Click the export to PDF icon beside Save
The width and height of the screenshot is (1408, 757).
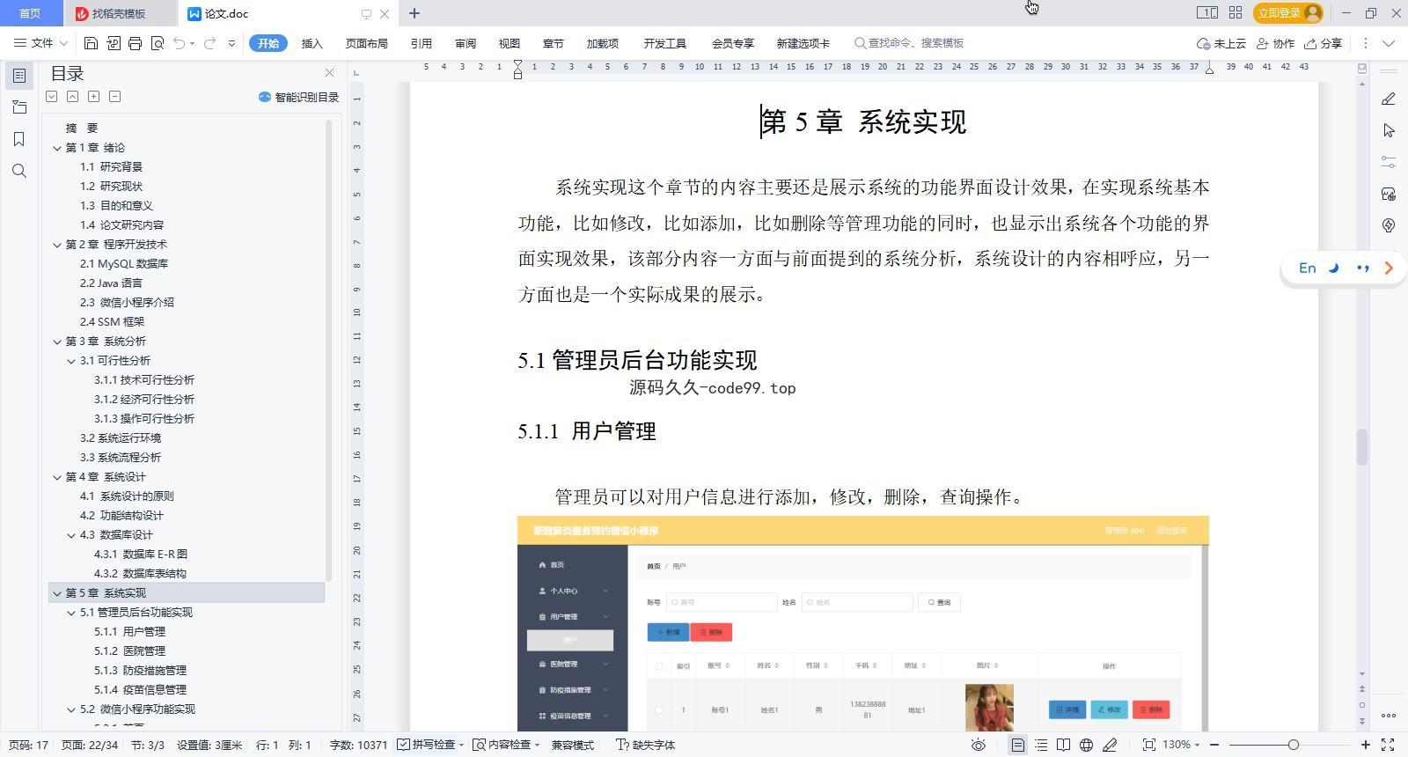[114, 43]
